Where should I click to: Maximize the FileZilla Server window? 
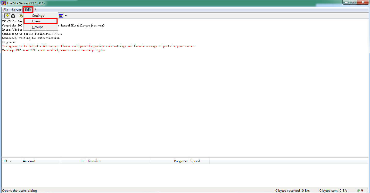353,2
